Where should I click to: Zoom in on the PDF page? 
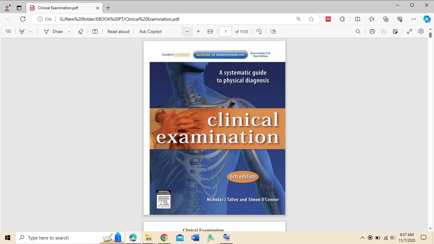(198, 31)
